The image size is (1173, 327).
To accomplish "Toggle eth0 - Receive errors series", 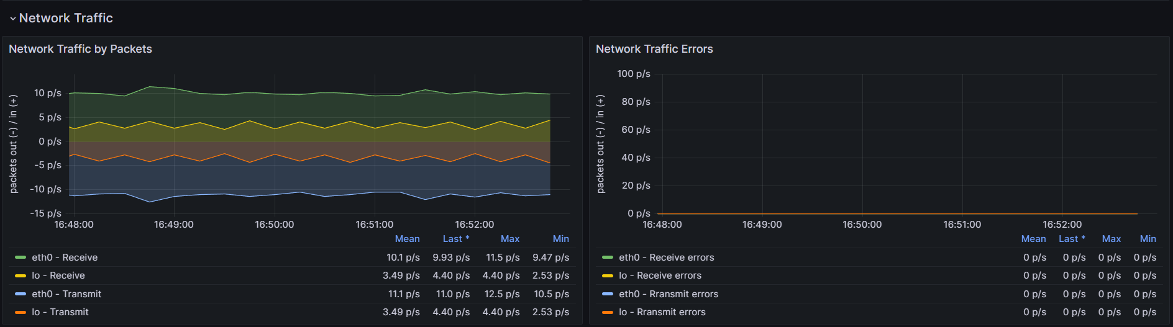I will (667, 258).
